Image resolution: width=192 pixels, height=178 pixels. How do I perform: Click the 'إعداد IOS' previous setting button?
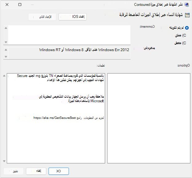73,17
